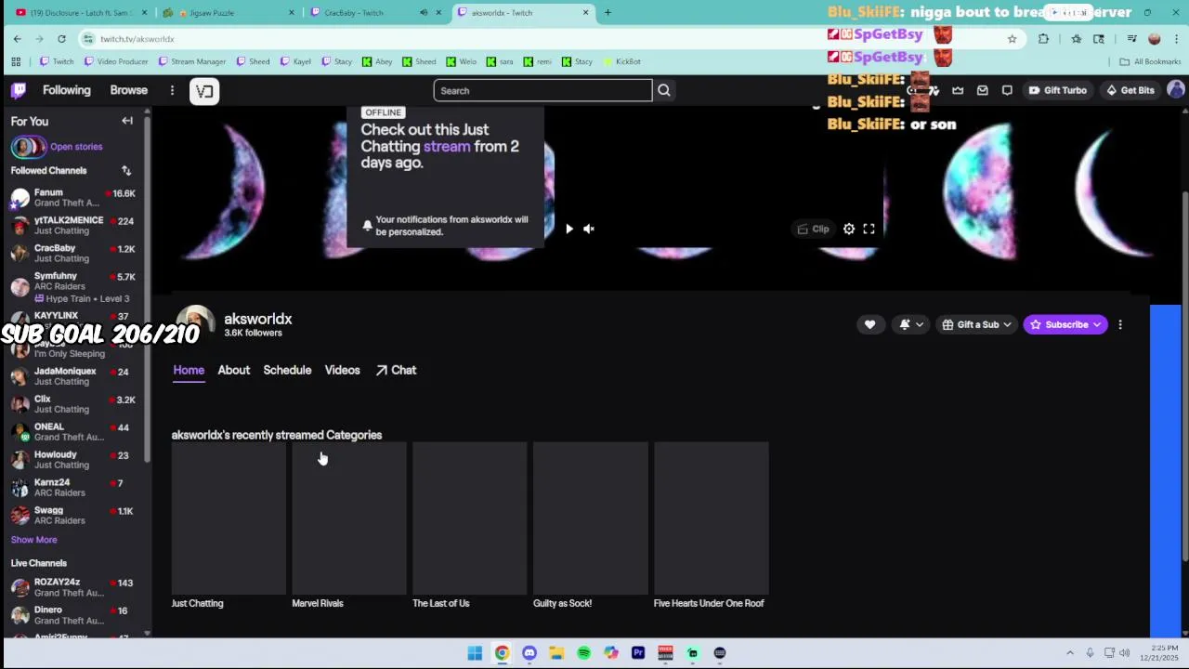Screen dimensions: 1189x669
Task: Create a clip with the Clip button
Action: [813, 229]
